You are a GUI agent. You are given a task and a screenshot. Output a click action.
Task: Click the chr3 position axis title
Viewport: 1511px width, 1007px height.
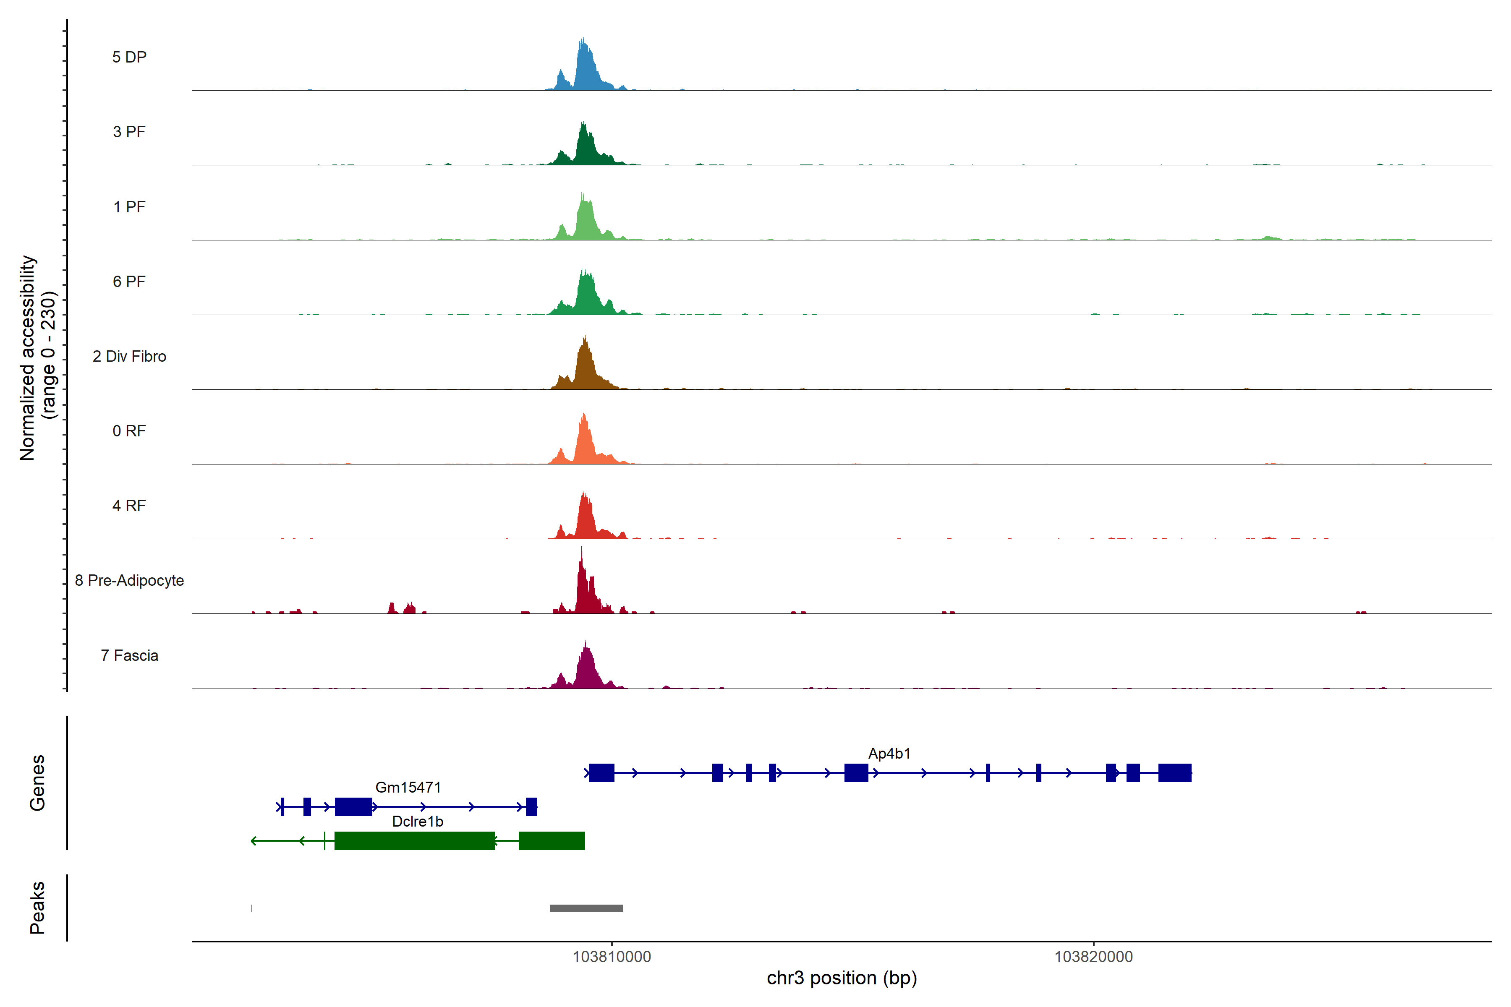coord(842,978)
